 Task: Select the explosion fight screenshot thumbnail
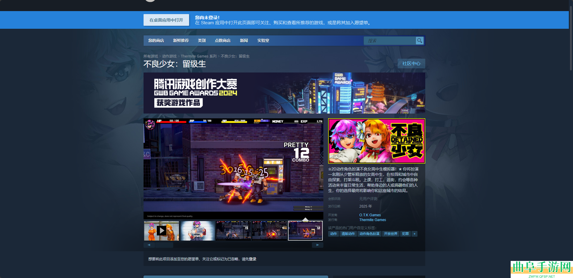269,231
